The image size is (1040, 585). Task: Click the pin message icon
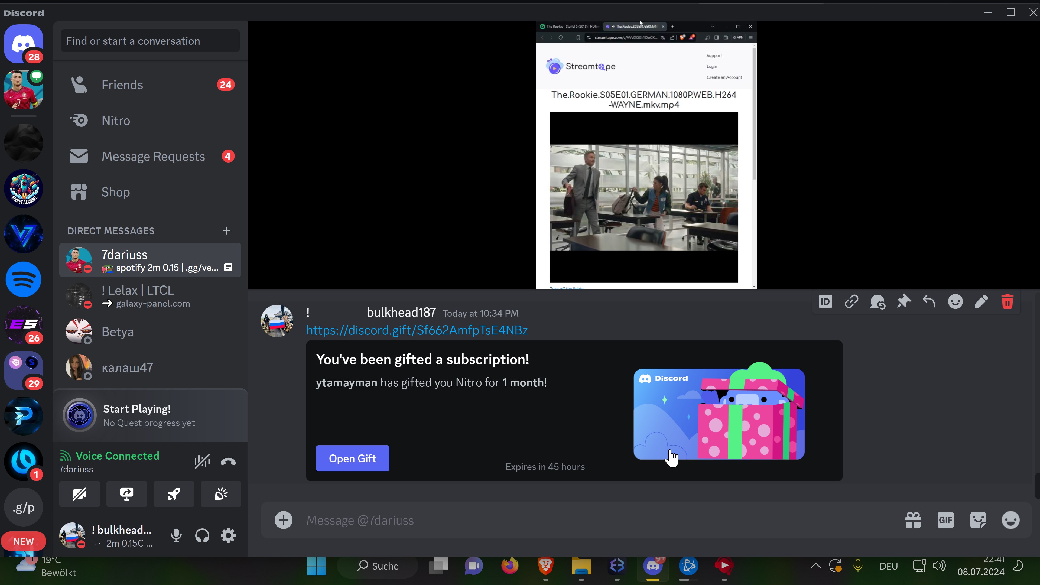point(903,302)
